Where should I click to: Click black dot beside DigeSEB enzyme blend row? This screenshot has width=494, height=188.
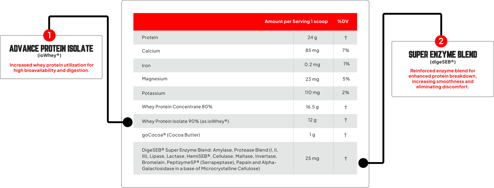(363, 163)
